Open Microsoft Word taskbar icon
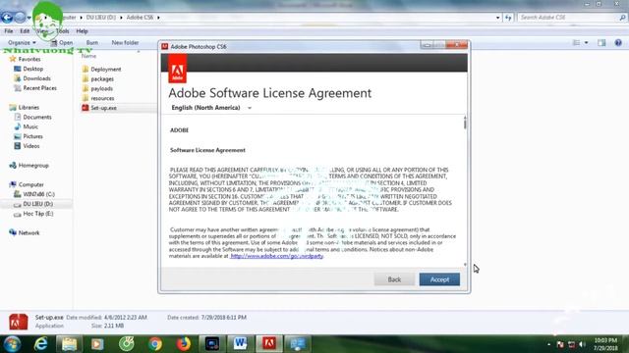The width and height of the screenshot is (629, 353). click(240, 344)
